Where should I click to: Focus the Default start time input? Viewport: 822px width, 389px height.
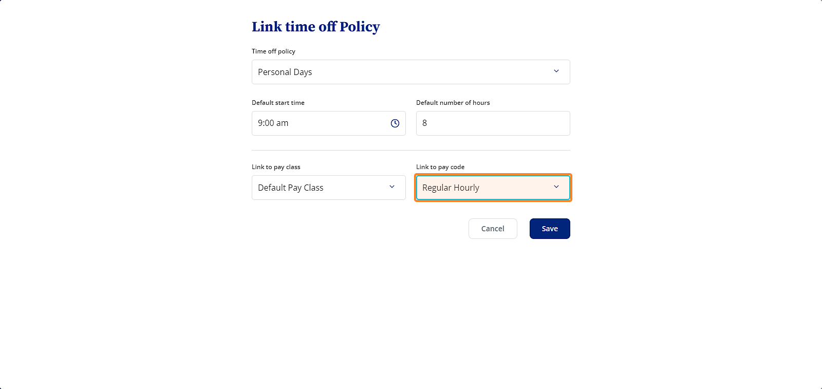coord(329,123)
